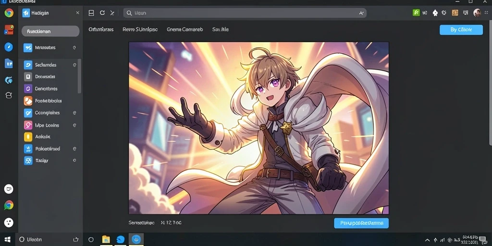Expand the Mrarantns sidebar entry arrow
This screenshot has width=492, height=246.
coord(74,48)
